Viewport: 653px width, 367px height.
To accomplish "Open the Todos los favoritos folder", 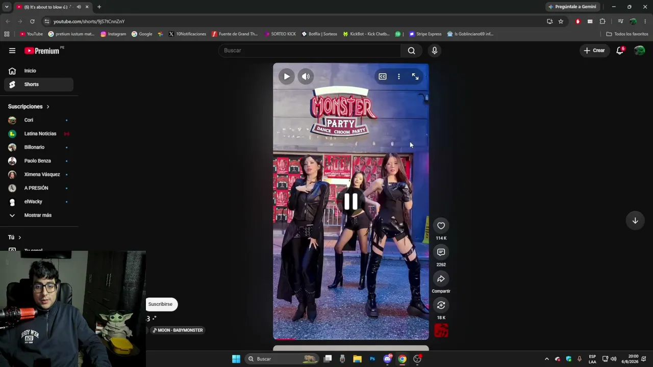I will [x=627, y=34].
